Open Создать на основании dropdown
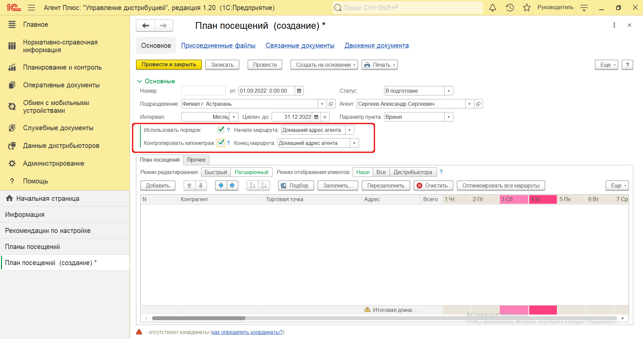The image size is (643, 339). (x=324, y=65)
